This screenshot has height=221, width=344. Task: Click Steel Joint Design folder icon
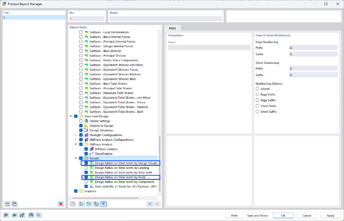[81, 116]
